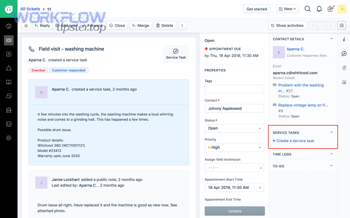The image size is (350, 218).
Task: Open the info icon in right rail
Action: [x=344, y=40]
